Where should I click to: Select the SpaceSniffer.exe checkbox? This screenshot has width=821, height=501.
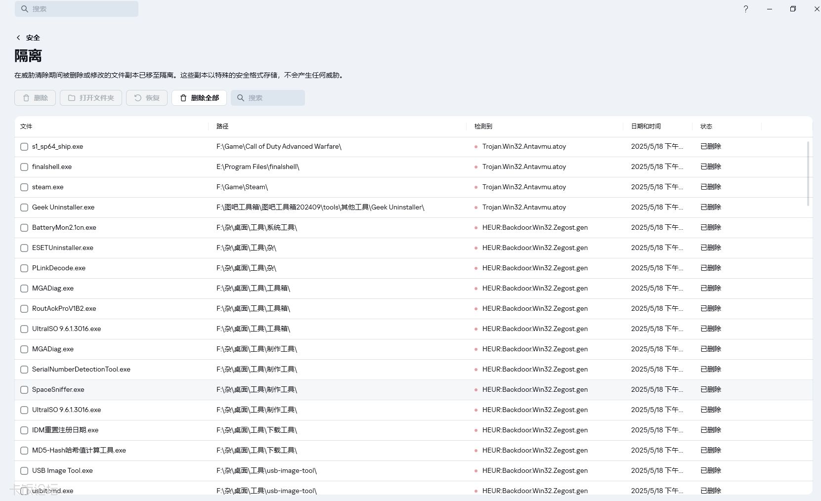coord(24,390)
